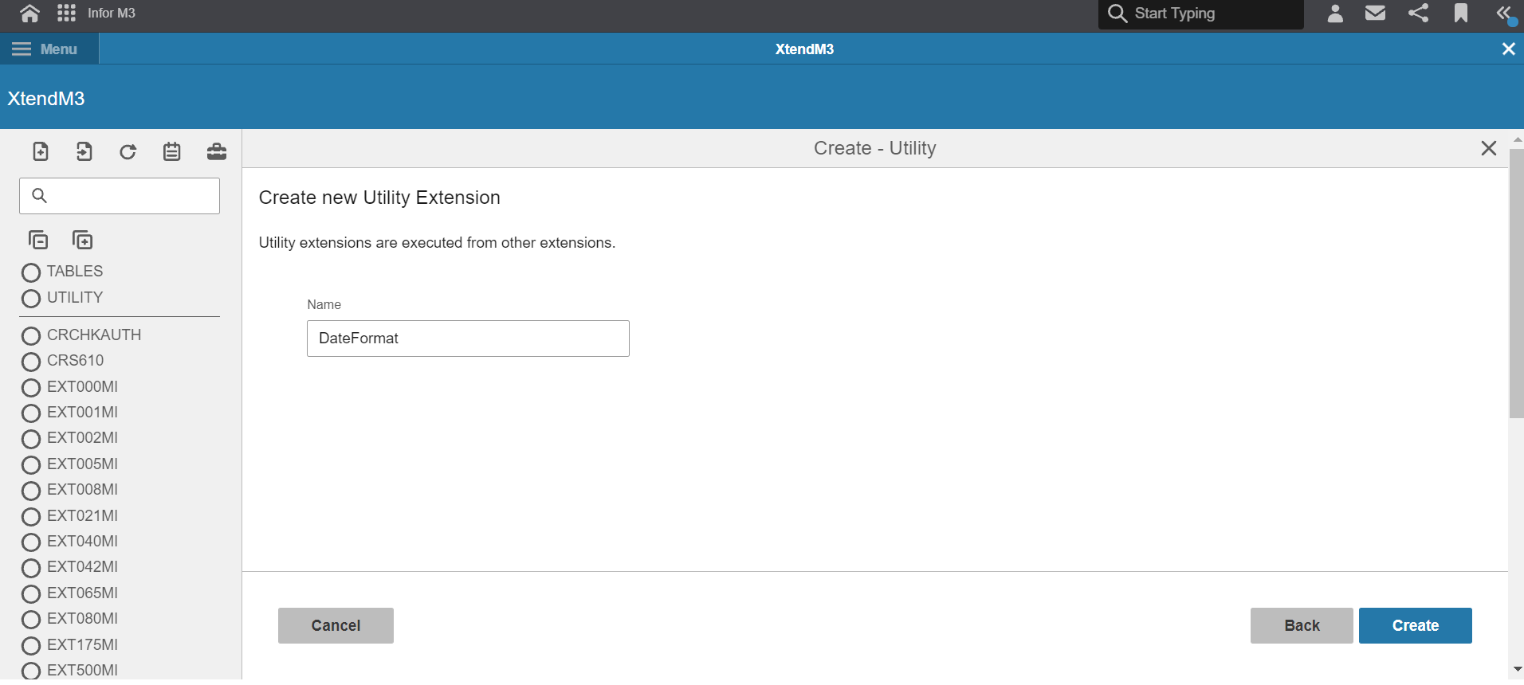Expand all tree nodes icon
The height and width of the screenshot is (685, 1524).
tap(82, 240)
